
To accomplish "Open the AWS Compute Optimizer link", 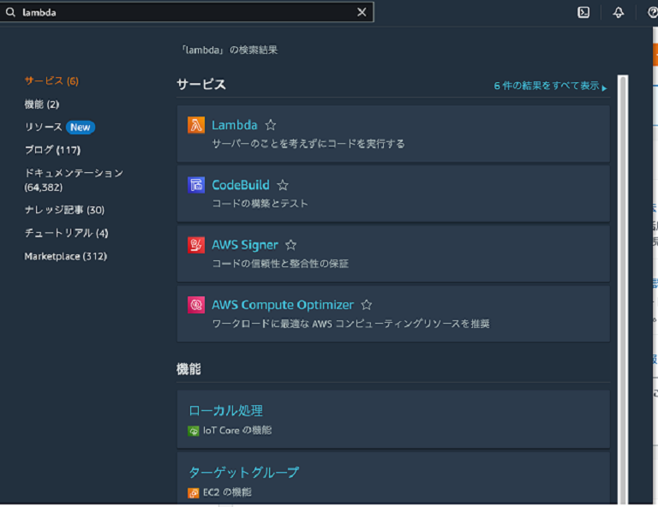I will 283,305.
